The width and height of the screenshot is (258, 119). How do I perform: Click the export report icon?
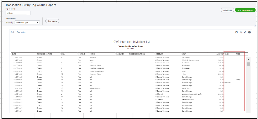(245, 32)
